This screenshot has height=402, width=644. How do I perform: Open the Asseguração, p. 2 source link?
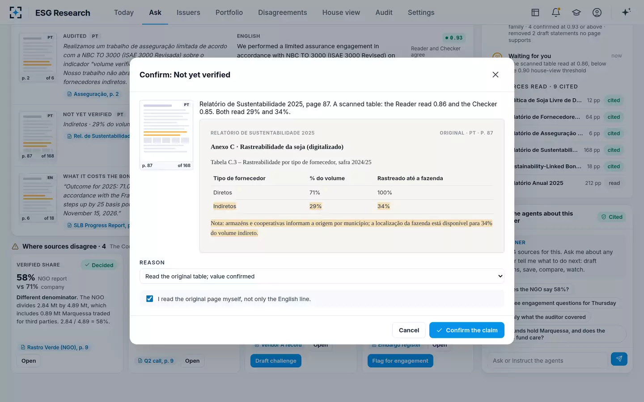point(93,94)
